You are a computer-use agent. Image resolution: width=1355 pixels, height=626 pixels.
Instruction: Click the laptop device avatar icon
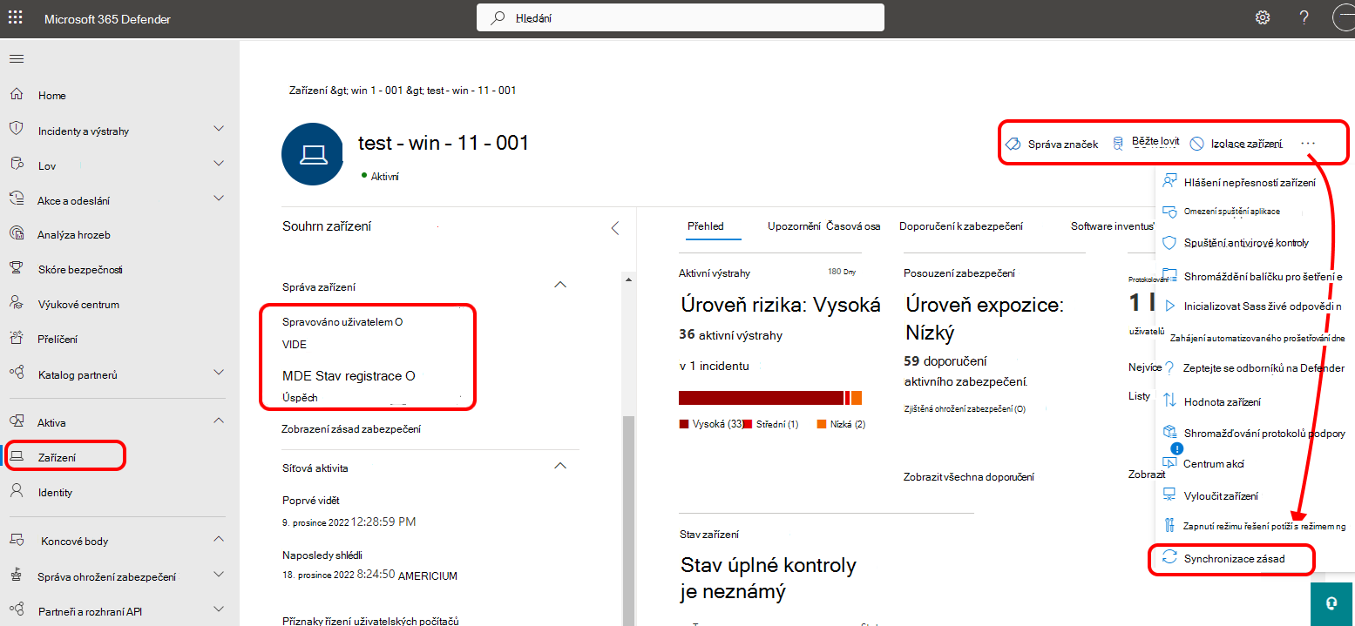coord(312,154)
